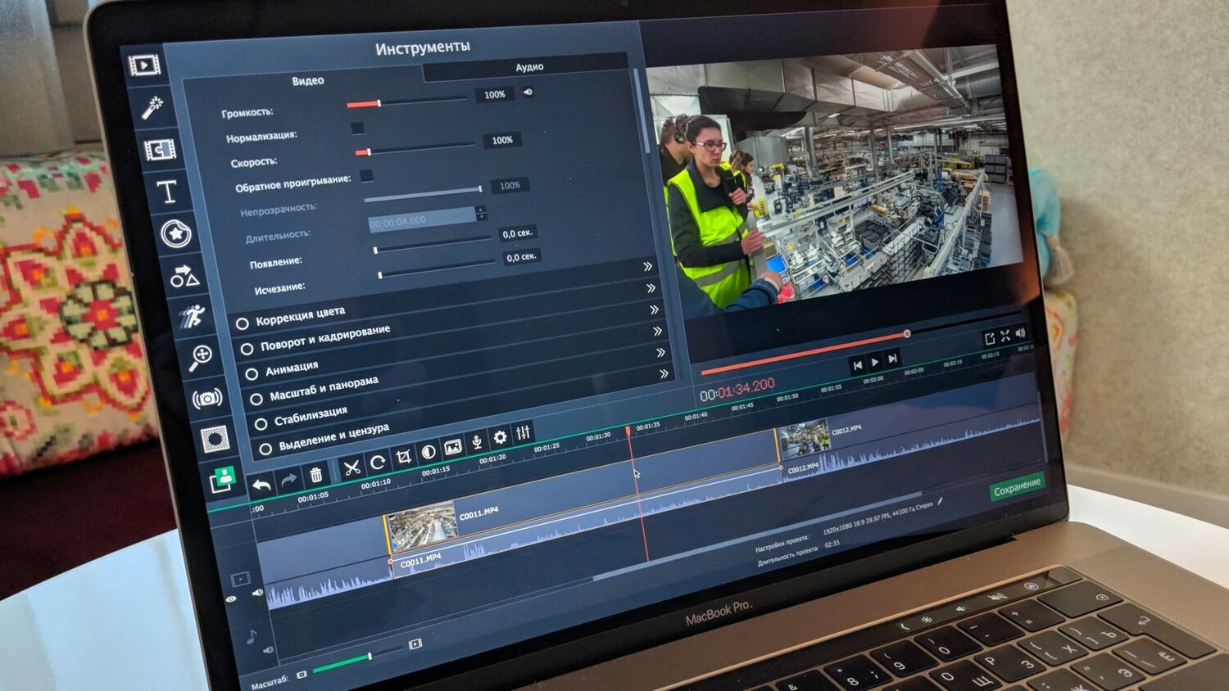Viewport: 1229px width, 691px height.
Task: Click the Длительность time stepper arrows
Action: point(481,213)
